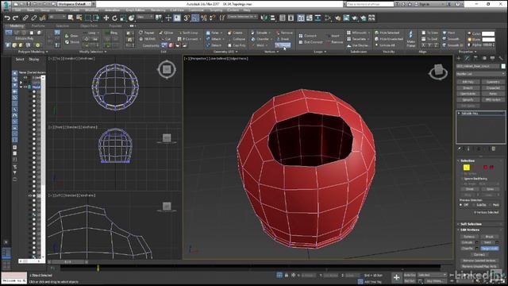Viewport: 508px width, 286px height.
Task: Toggle the 3D Snaps button
Action: tap(187, 18)
